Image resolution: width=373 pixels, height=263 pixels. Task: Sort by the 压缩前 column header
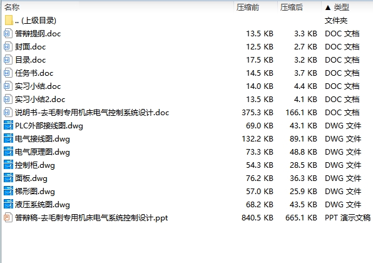pyautogui.click(x=247, y=8)
